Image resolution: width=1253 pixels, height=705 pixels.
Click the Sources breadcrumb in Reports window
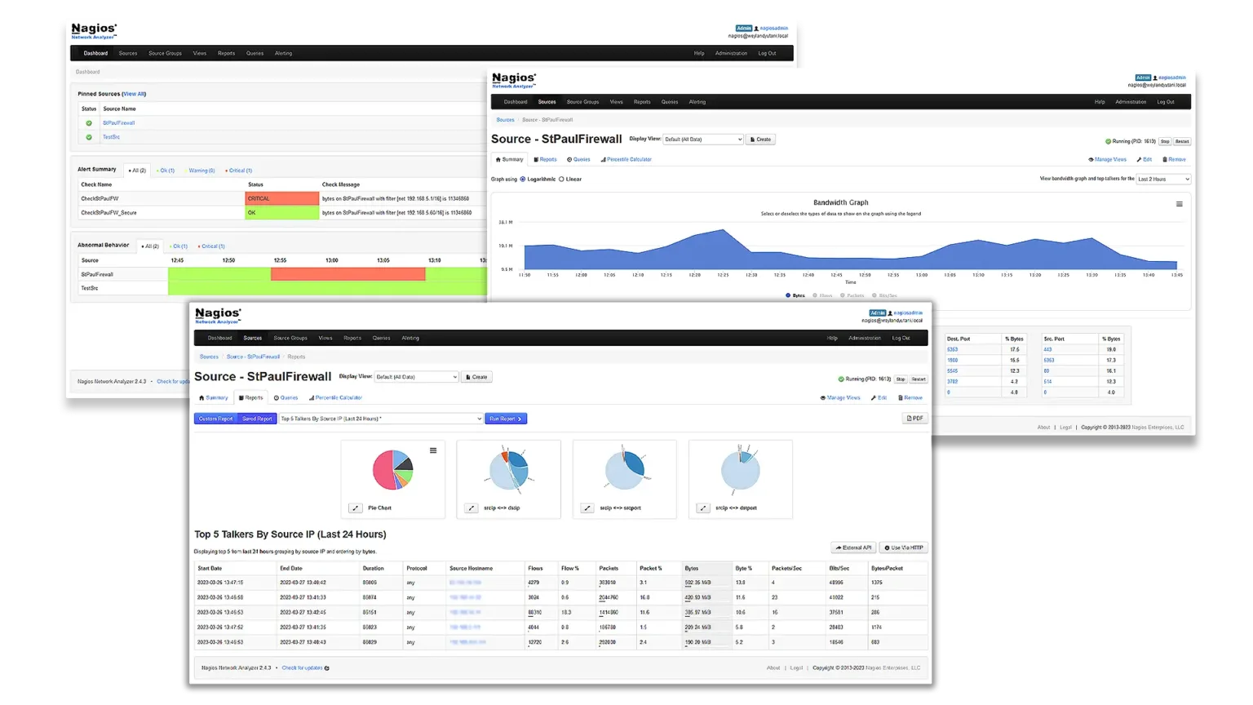click(210, 357)
